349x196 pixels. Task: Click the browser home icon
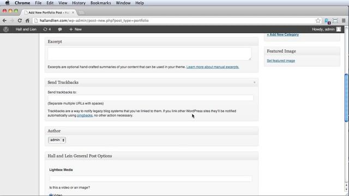27,21
